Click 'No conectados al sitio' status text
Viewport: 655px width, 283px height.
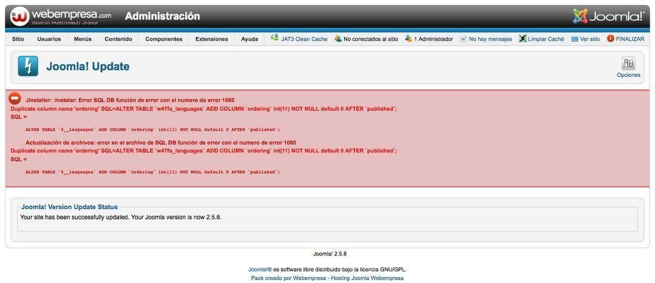370,39
